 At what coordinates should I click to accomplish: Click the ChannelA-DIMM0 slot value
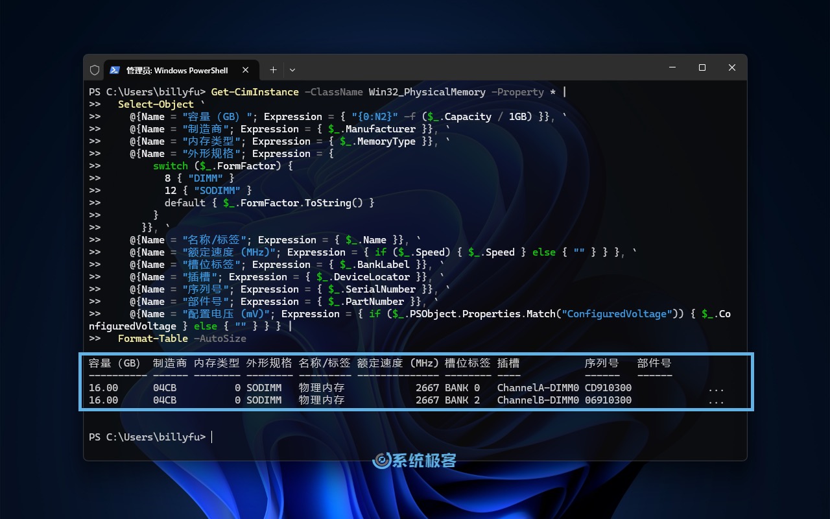[x=538, y=388]
